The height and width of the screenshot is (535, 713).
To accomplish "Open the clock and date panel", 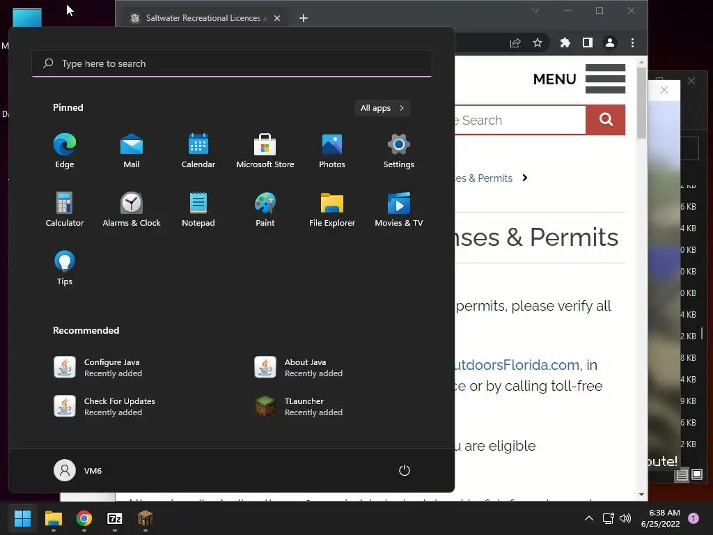I will coord(660,518).
